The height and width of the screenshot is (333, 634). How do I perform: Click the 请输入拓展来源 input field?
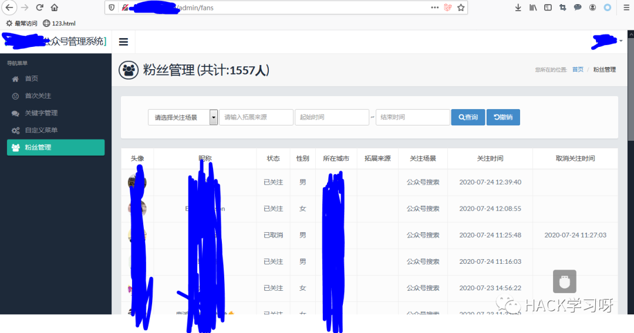click(256, 117)
